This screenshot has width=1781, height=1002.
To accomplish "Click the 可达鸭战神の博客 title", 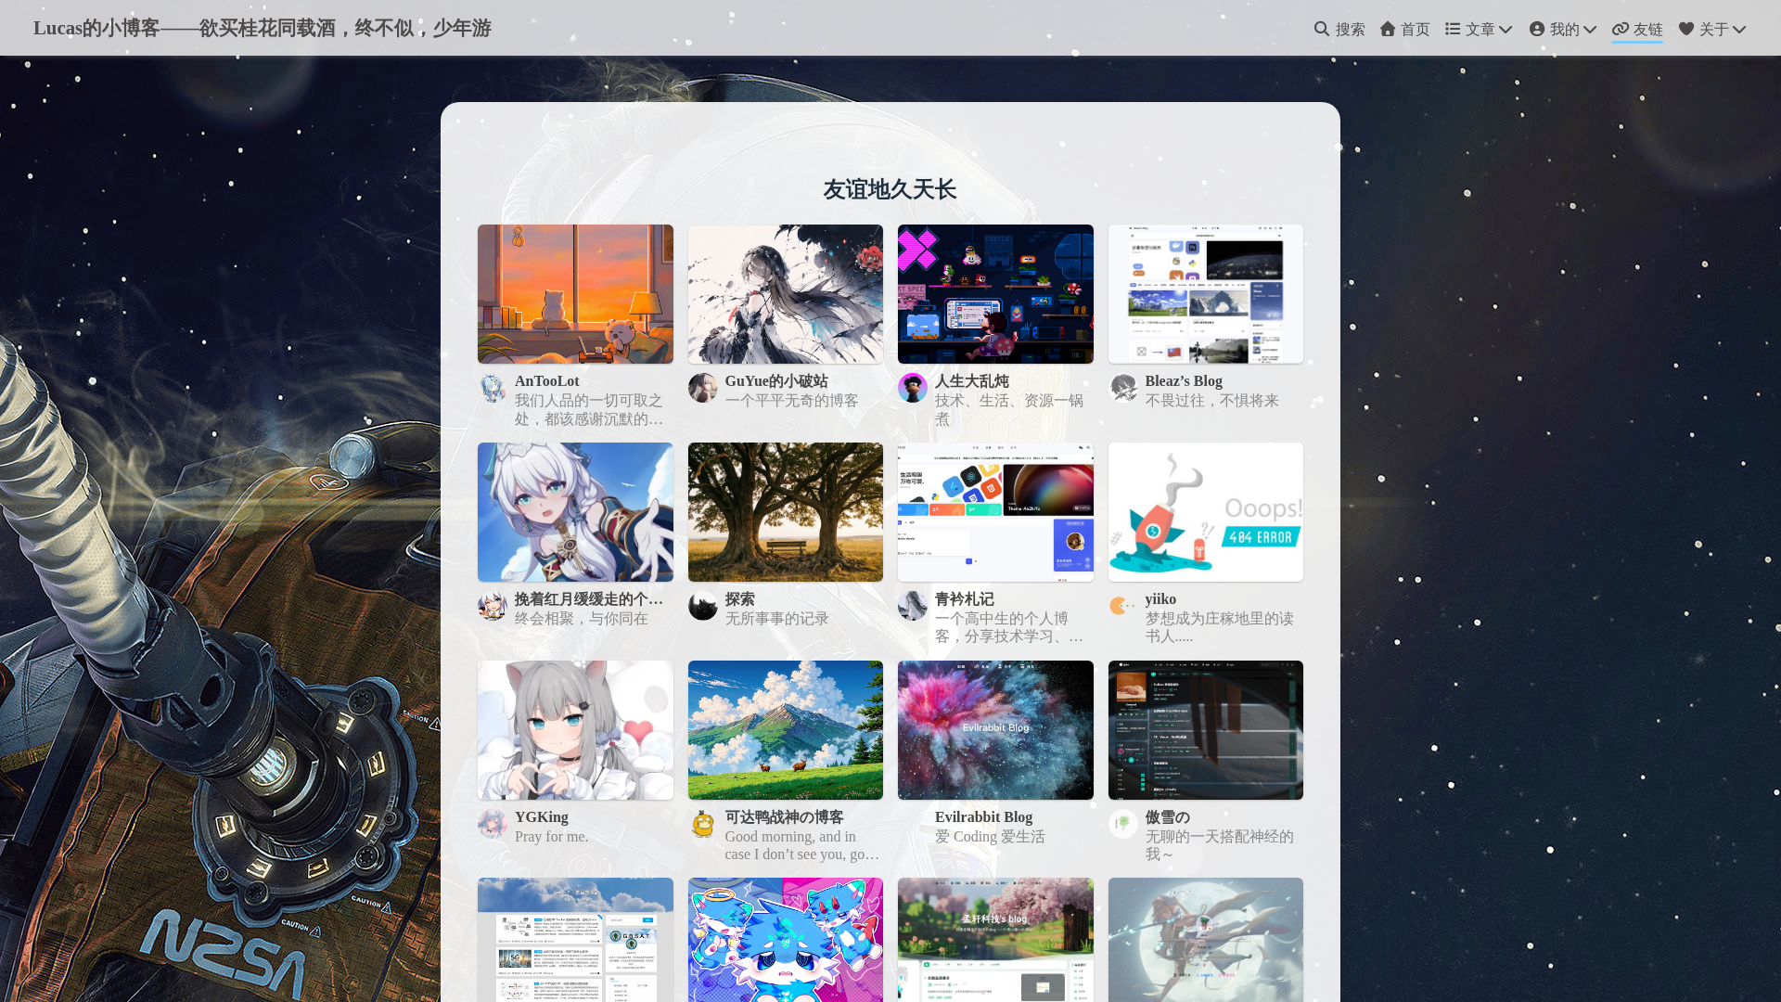I will [785, 817].
